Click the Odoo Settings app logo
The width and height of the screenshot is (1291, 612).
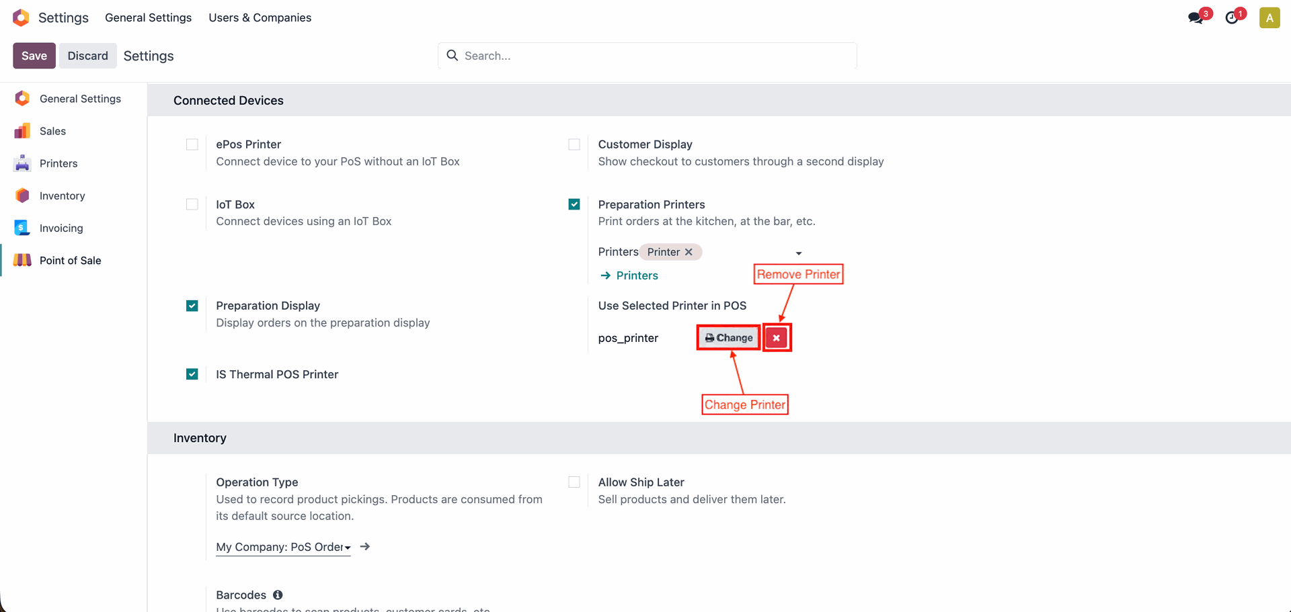click(x=21, y=17)
